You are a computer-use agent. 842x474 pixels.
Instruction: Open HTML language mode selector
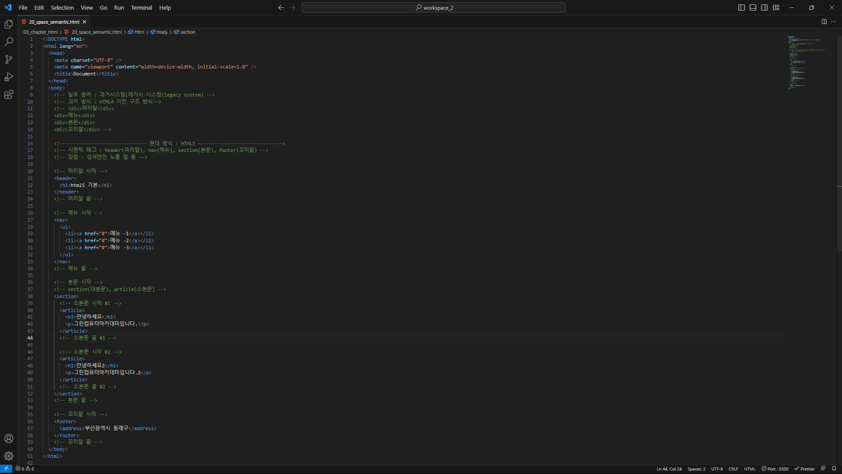click(749, 469)
